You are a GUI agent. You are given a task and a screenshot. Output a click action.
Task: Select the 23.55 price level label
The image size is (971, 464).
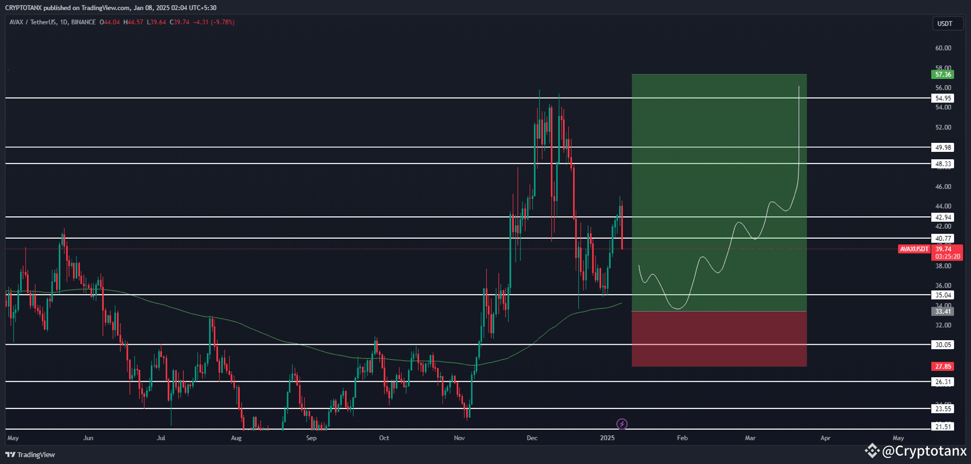(943, 409)
